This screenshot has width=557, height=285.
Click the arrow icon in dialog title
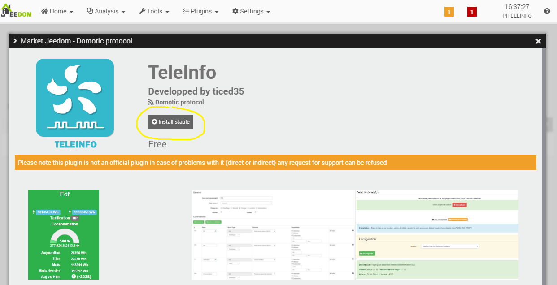(x=15, y=41)
